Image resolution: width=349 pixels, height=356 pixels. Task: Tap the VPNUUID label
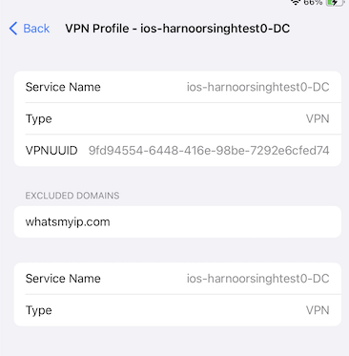51,151
